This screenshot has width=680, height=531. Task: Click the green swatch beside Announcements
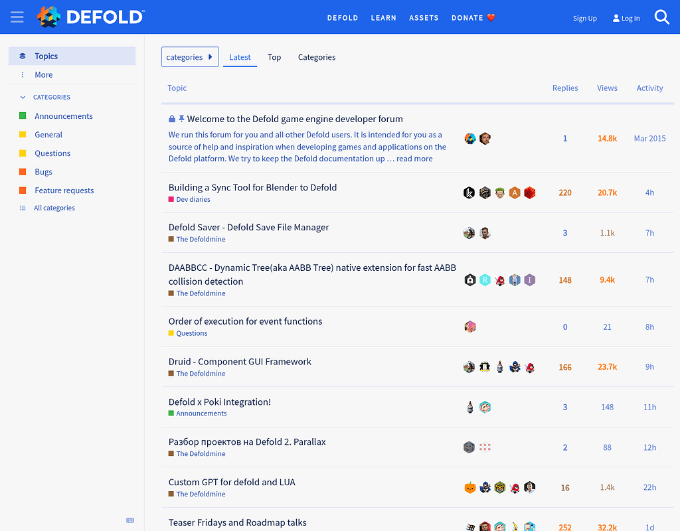[22, 115]
